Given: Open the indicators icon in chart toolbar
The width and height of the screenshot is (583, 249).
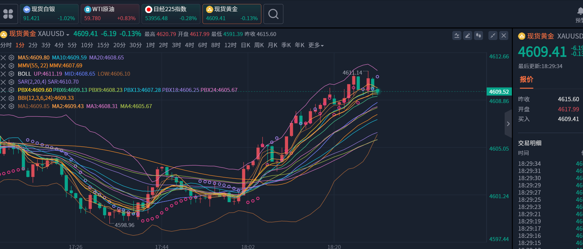Looking at the screenshot, I should [457, 35].
